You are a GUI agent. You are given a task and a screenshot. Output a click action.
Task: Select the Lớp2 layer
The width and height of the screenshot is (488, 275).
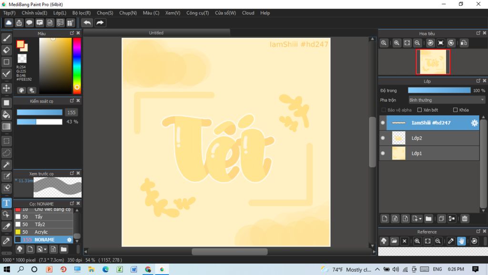[x=433, y=138]
